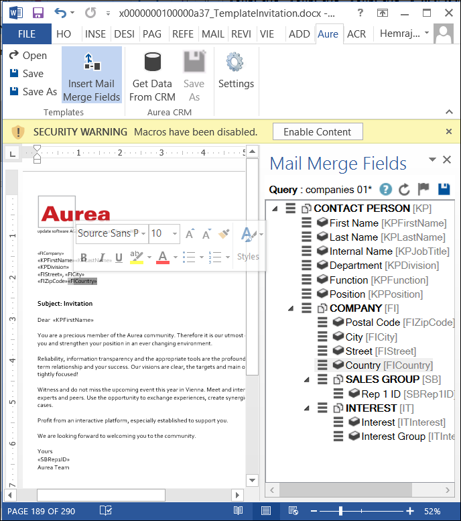Open Customize Quick Access Toolbar dropdown
The image size is (461, 521).
[108, 13]
